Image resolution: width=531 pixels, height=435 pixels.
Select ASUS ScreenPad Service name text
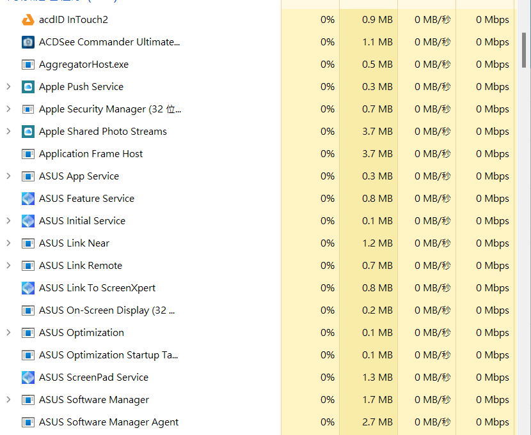[93, 378]
